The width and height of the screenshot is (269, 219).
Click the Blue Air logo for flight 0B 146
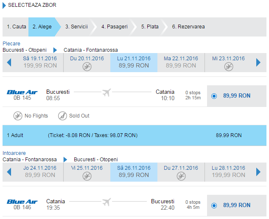[22, 202]
